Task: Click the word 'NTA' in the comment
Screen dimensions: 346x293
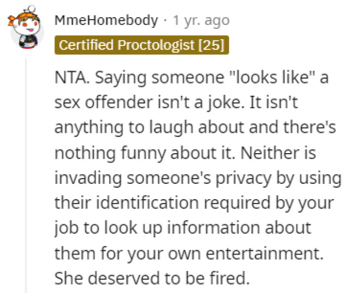Action: pos(71,78)
